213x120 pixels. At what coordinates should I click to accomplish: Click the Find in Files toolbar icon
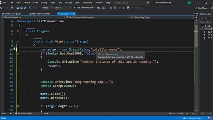coord(99,8)
